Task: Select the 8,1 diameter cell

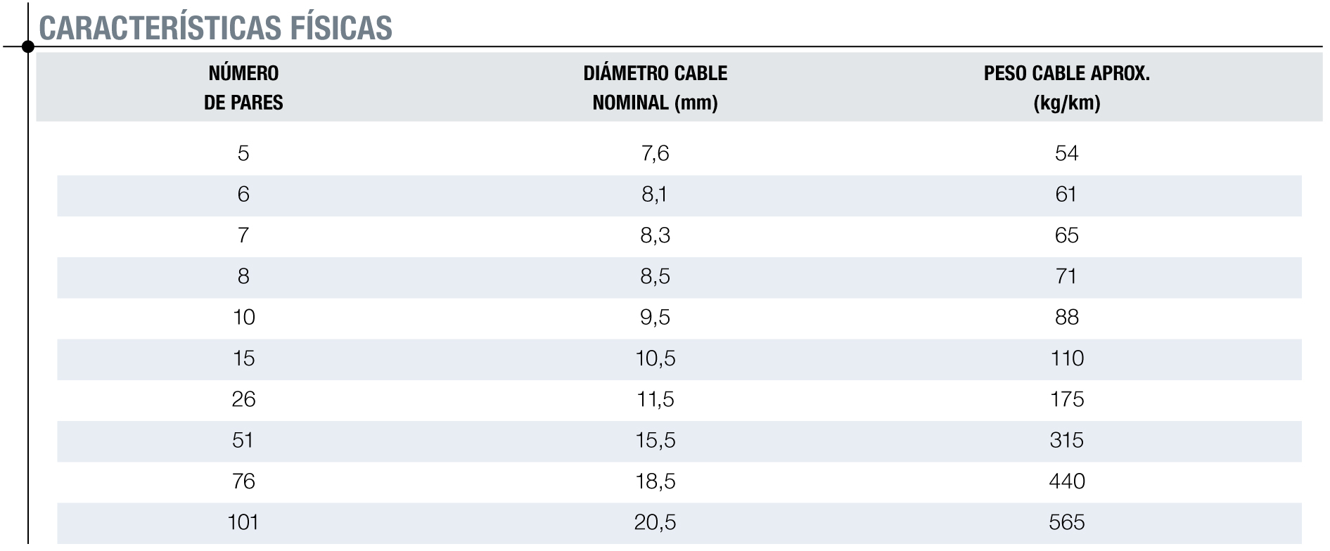Action: point(655,195)
